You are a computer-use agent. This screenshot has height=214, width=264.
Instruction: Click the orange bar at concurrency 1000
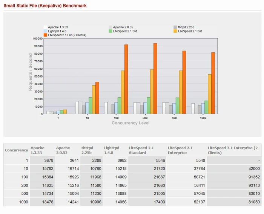(213, 83)
